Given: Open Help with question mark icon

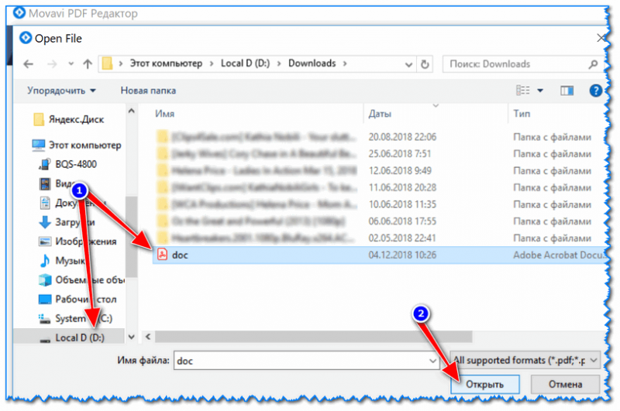Looking at the screenshot, I should pyautogui.click(x=595, y=91).
